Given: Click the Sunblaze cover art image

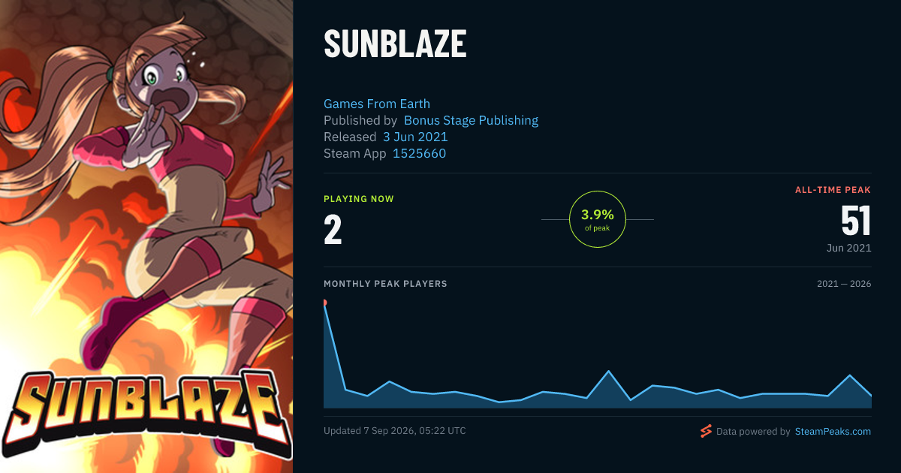Looking at the screenshot, I should (x=146, y=236).
